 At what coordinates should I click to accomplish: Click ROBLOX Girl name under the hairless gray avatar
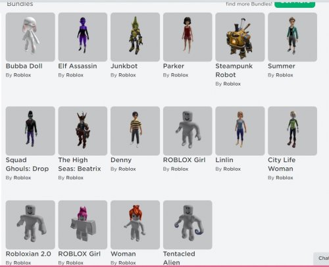(x=184, y=160)
